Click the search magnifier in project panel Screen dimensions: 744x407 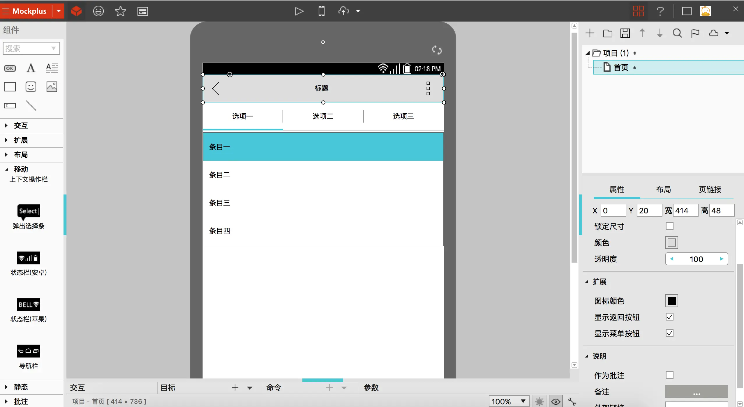677,33
